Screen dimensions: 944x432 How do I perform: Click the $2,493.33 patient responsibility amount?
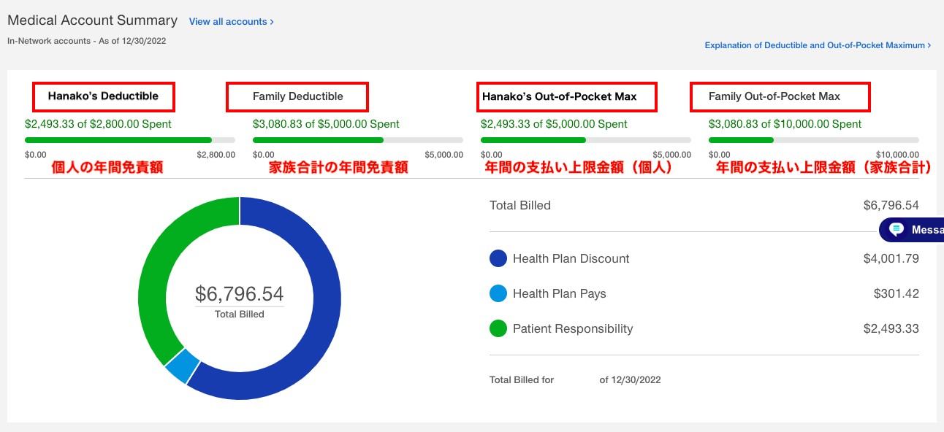coord(891,328)
